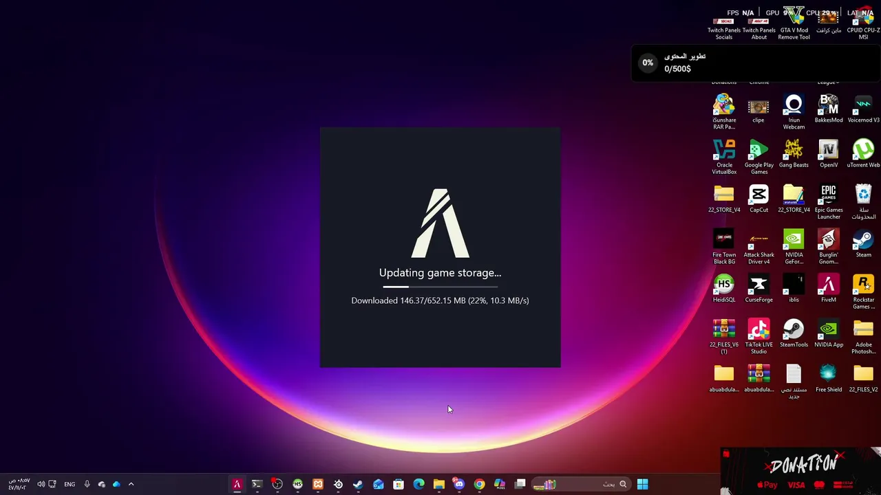Open the abuabdula... WinRAR archive
The height and width of the screenshot is (495, 881).
point(758,379)
